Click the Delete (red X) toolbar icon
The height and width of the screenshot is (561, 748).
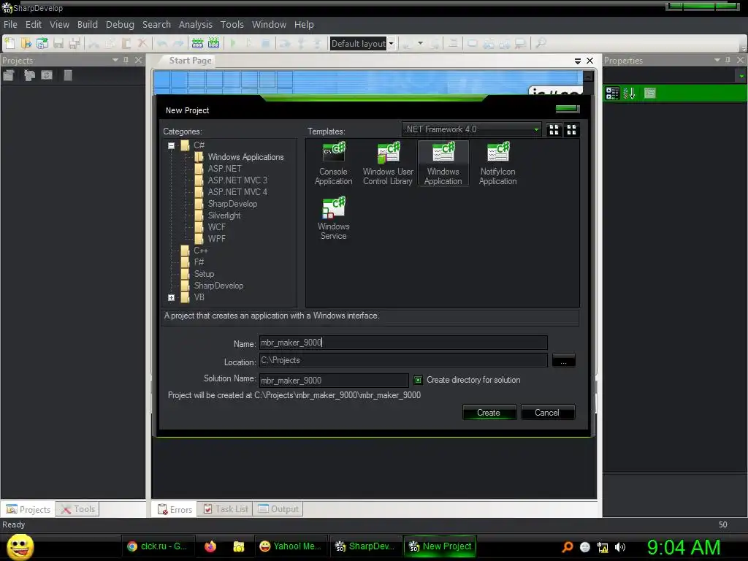(142, 43)
